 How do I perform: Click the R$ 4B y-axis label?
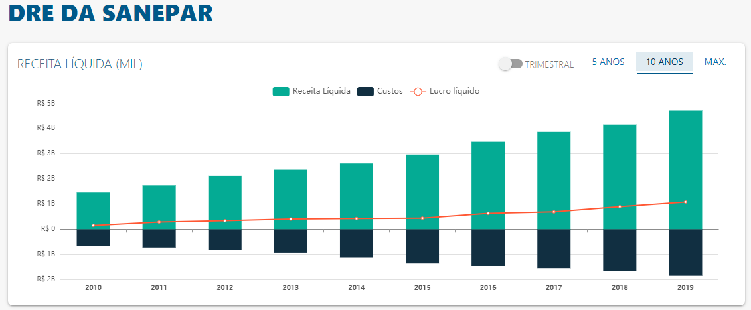click(46, 128)
